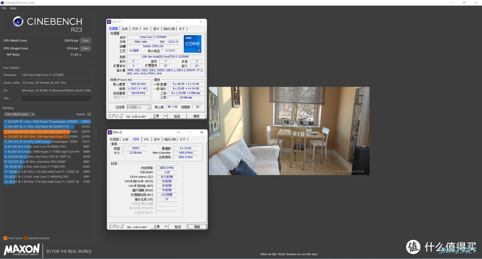The height and width of the screenshot is (259, 482).
Task: Click the orange Your Score legend swatch
Action: 5,238
